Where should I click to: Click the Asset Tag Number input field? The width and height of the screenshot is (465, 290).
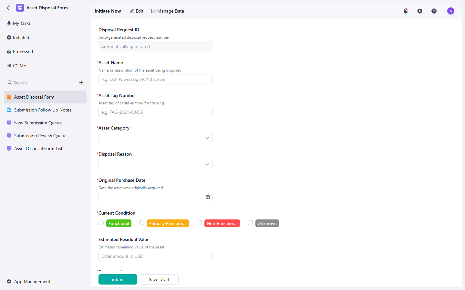(x=156, y=112)
